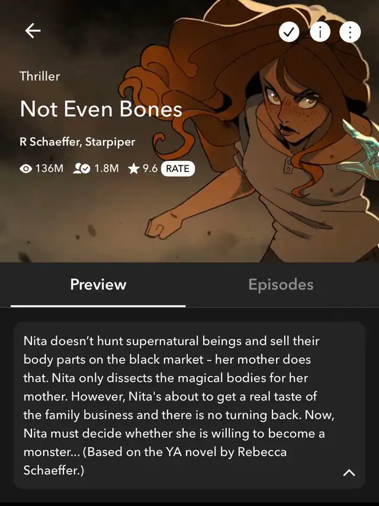Image resolution: width=379 pixels, height=506 pixels.
Task: Open the Thriller genre label
Action: click(40, 76)
